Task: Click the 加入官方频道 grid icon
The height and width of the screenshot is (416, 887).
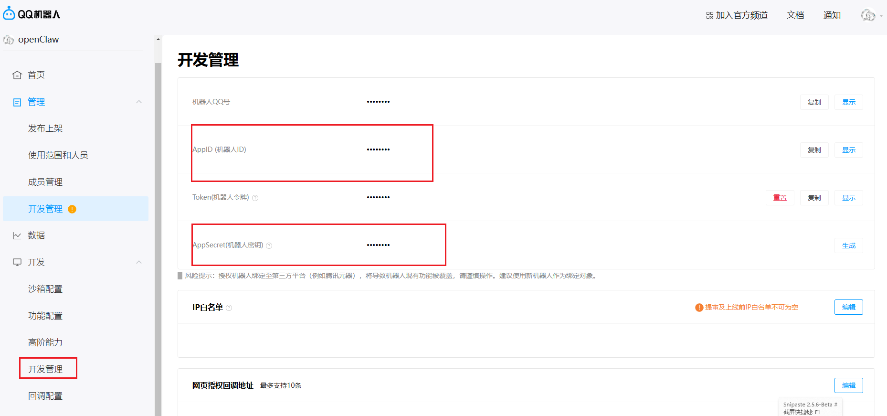Action: coord(709,16)
